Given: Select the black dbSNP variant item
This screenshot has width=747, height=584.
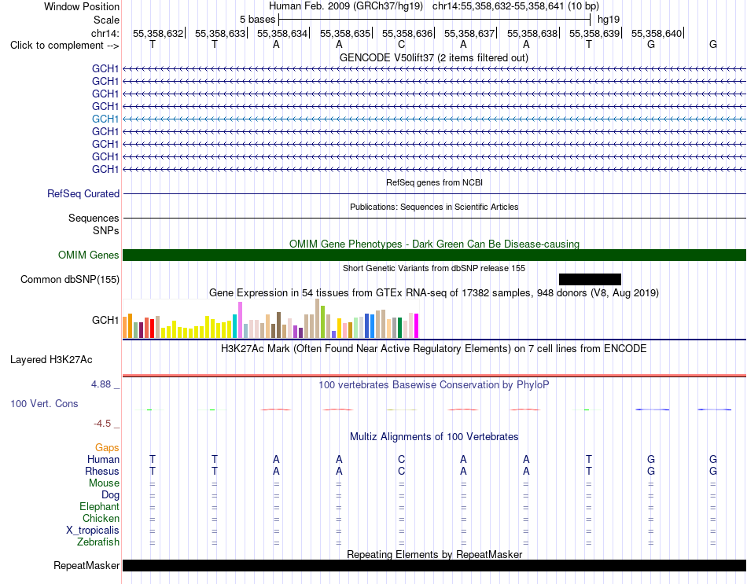Looking at the screenshot, I should (590, 280).
